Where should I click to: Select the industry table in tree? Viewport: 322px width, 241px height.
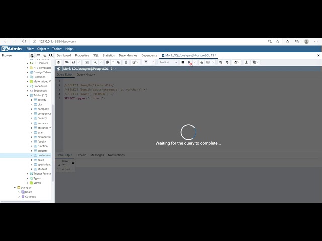[x=42, y=151]
